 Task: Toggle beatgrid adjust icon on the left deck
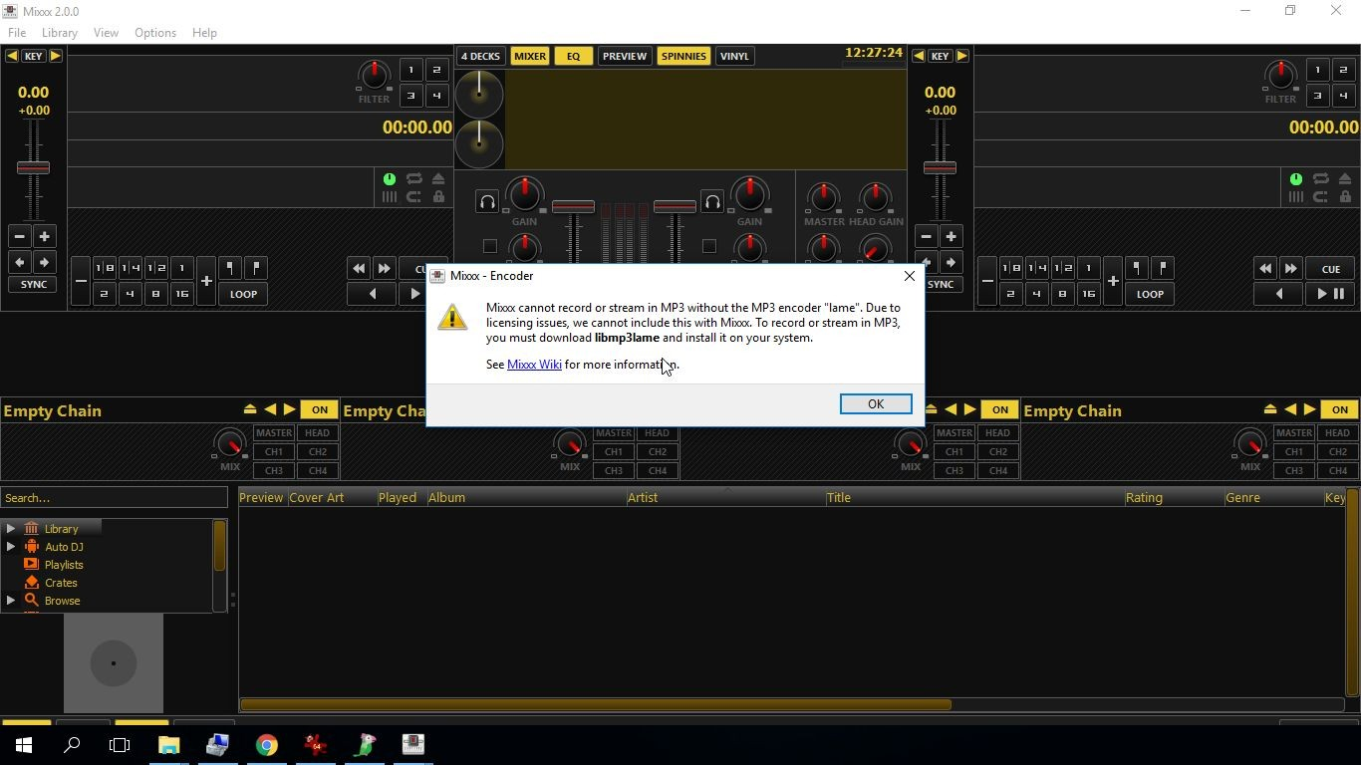coord(390,197)
